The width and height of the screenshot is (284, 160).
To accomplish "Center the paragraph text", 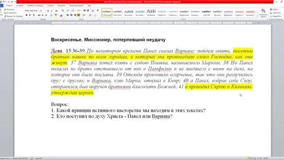I will click(71, 15).
